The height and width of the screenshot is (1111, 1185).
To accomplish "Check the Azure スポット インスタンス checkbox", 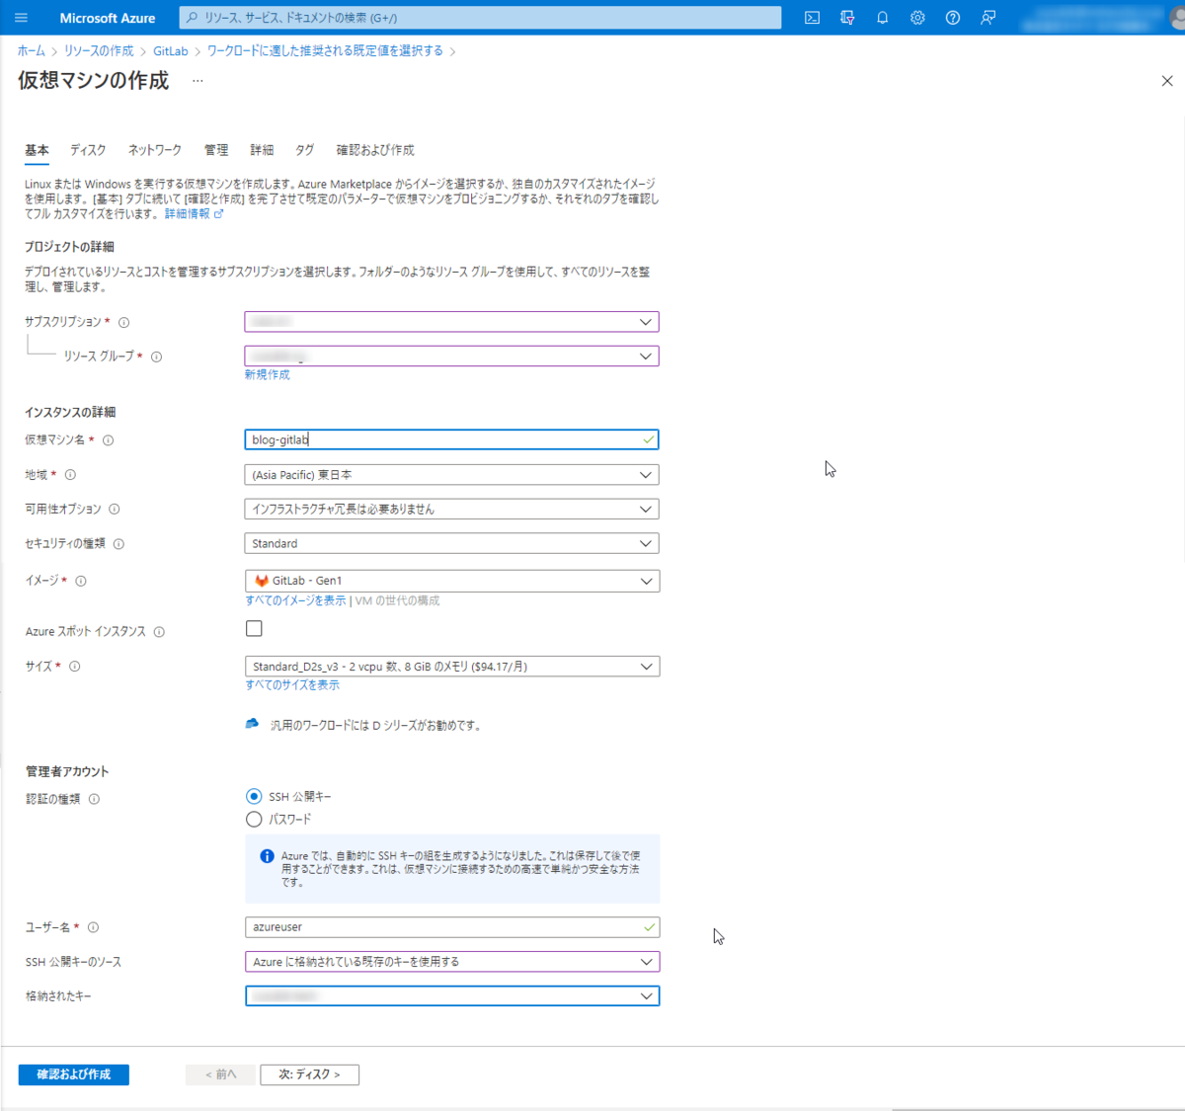I will tap(254, 628).
